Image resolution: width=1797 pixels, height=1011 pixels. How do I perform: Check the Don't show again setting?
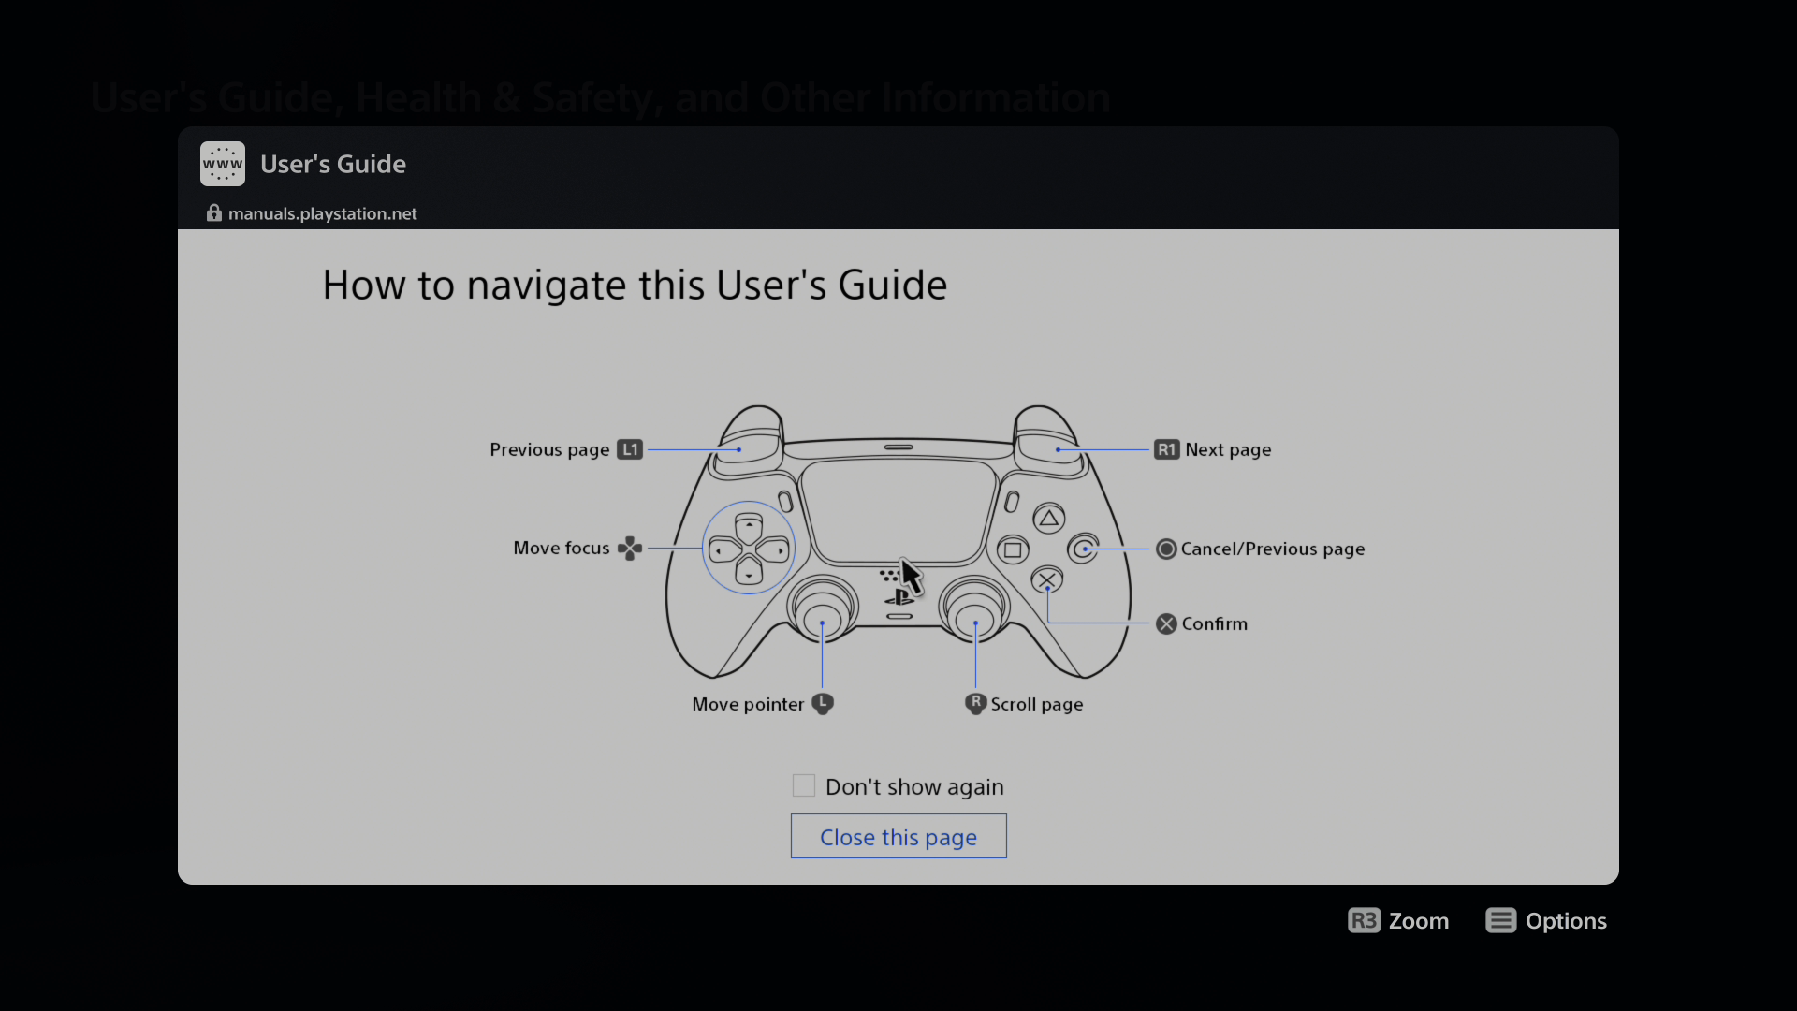click(x=802, y=785)
